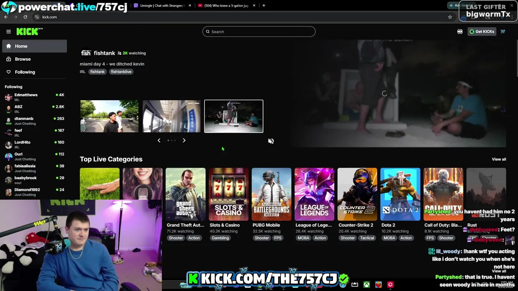The image size is (518, 291).
Task: Open the Grand Theft Auto category card
Action: pos(185,194)
